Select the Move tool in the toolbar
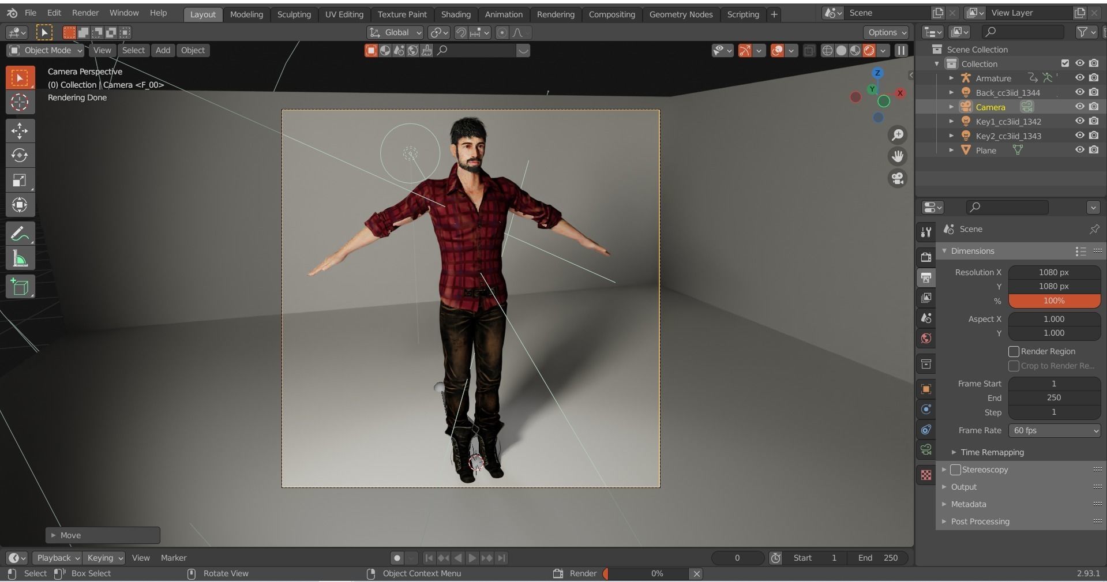Image resolution: width=1107 pixels, height=582 pixels. [x=20, y=131]
